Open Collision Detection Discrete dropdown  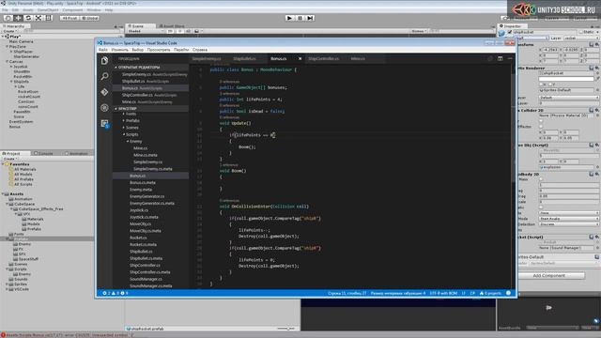569,224
